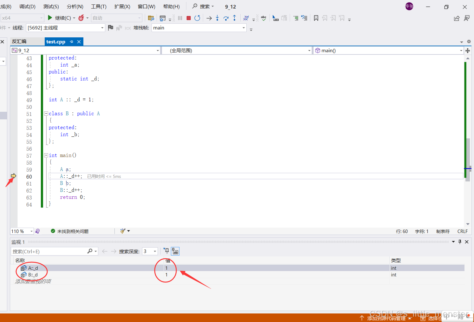Open the 帮助(H) menu
474x322 pixels.
[172, 7]
